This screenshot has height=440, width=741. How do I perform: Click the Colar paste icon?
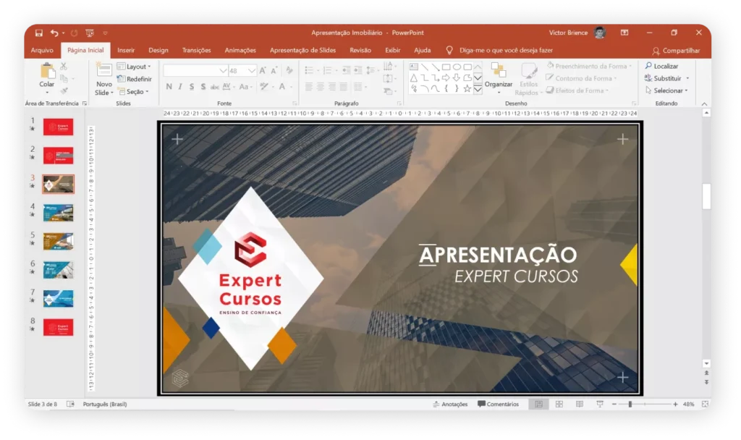(47, 72)
